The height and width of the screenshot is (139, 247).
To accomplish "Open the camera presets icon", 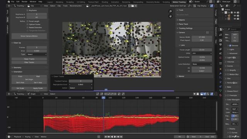I will (x=208, y=32).
